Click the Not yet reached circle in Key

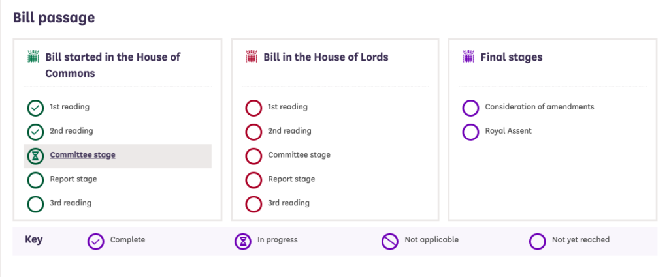pyautogui.click(x=538, y=241)
